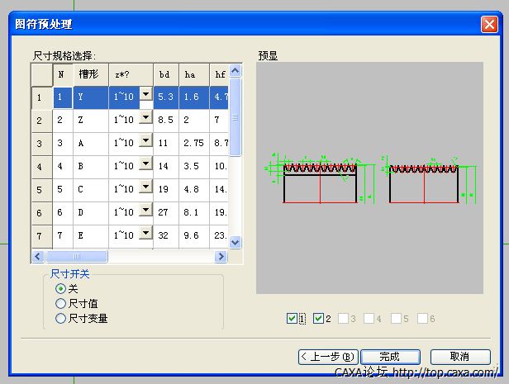Click the 取消 button
The image size is (509, 384).
459,357
